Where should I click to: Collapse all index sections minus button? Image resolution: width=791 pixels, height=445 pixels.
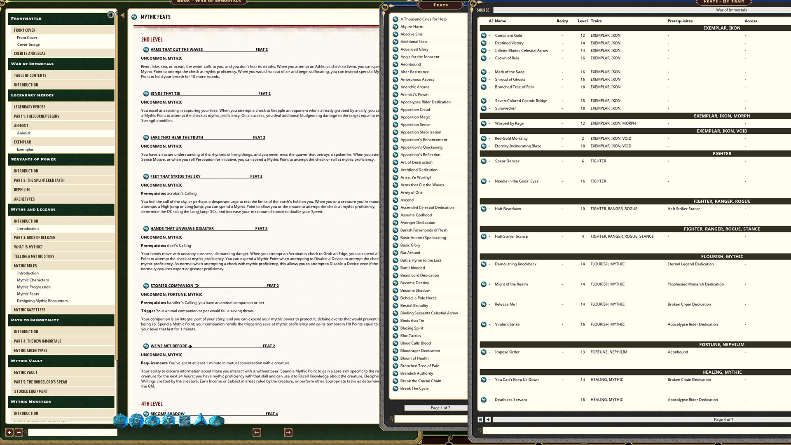pos(19,432)
